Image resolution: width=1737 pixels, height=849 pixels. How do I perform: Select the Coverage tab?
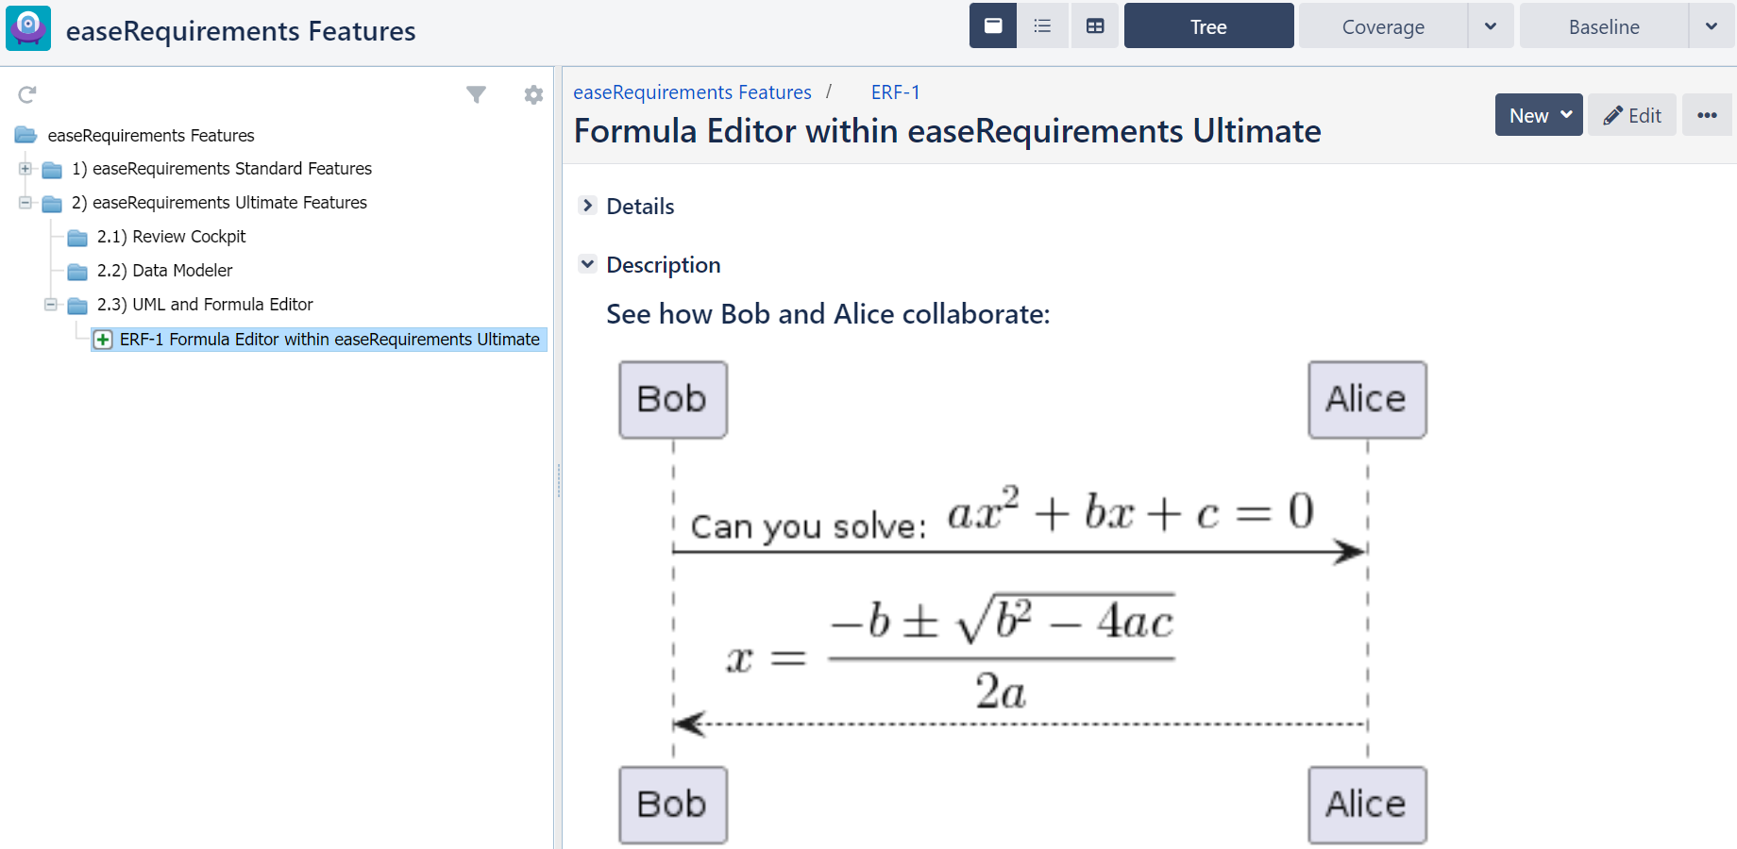tap(1383, 25)
